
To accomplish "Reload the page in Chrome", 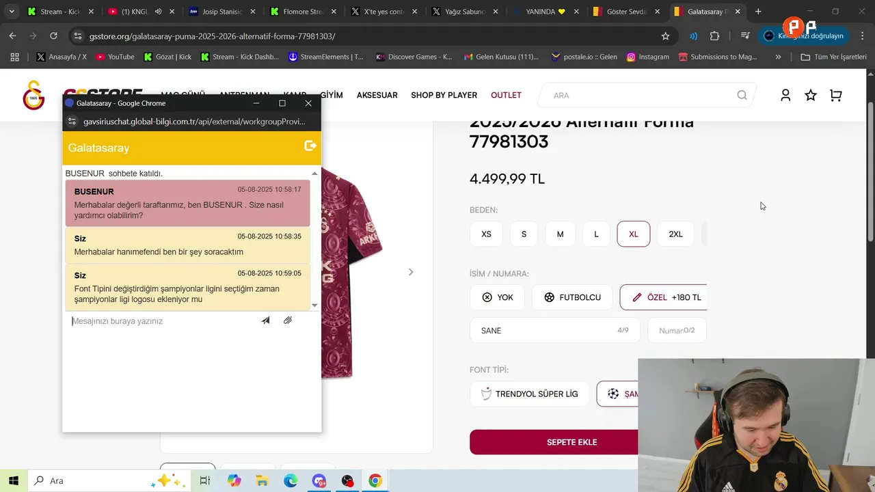I will pyautogui.click(x=53, y=36).
